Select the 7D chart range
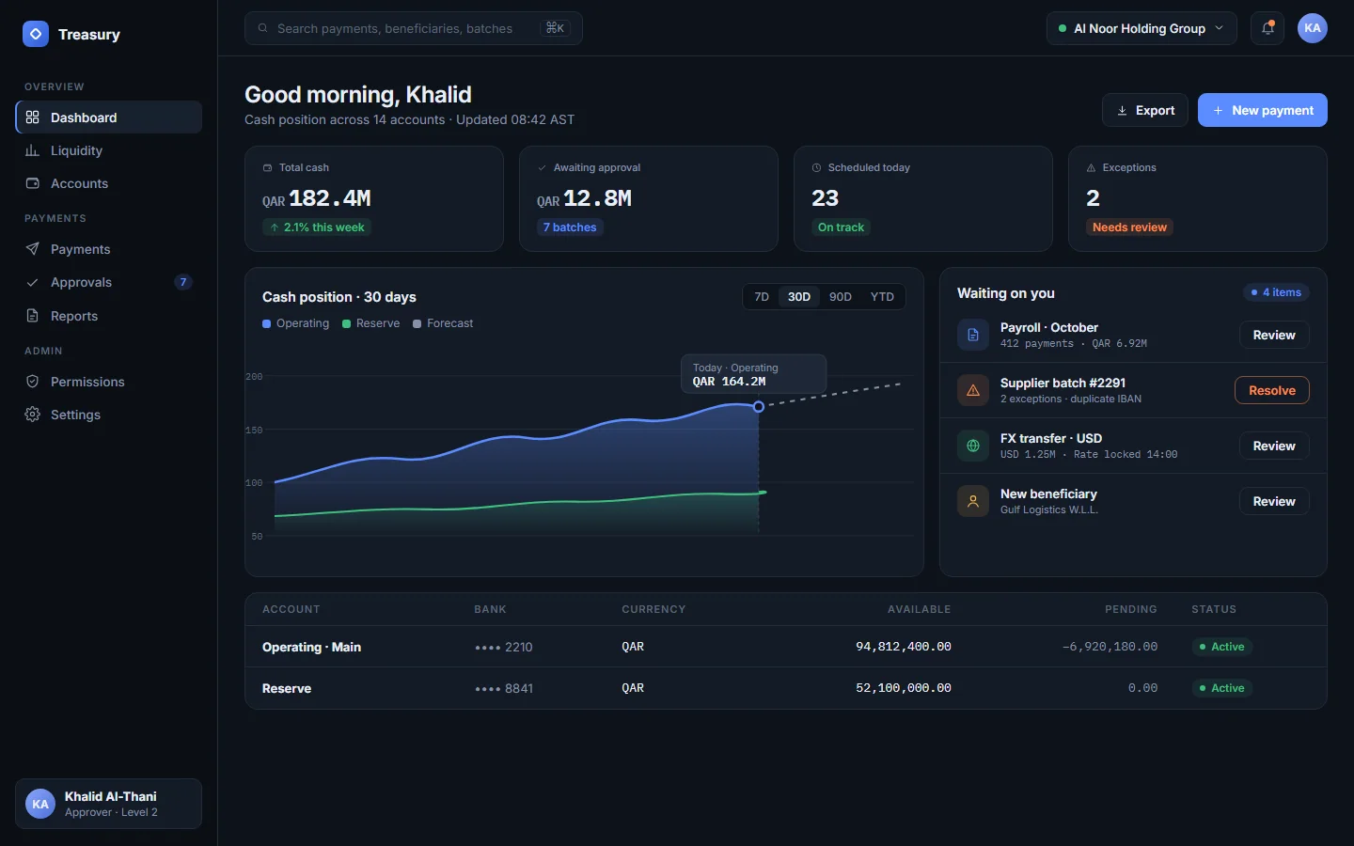Screen dimensions: 1354x846 coord(762,297)
